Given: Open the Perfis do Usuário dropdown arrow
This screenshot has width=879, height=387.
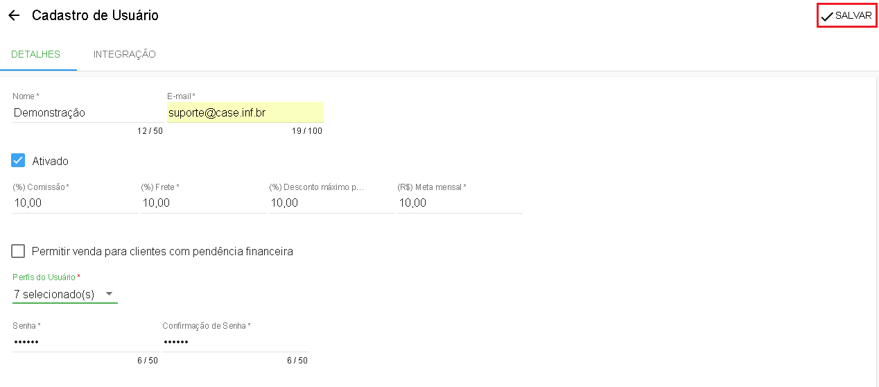Looking at the screenshot, I should 109,294.
